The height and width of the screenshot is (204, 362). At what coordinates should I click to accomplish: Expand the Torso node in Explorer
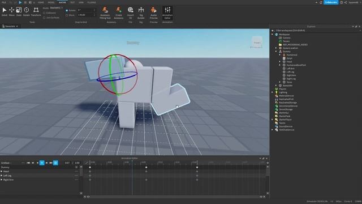point(280,82)
